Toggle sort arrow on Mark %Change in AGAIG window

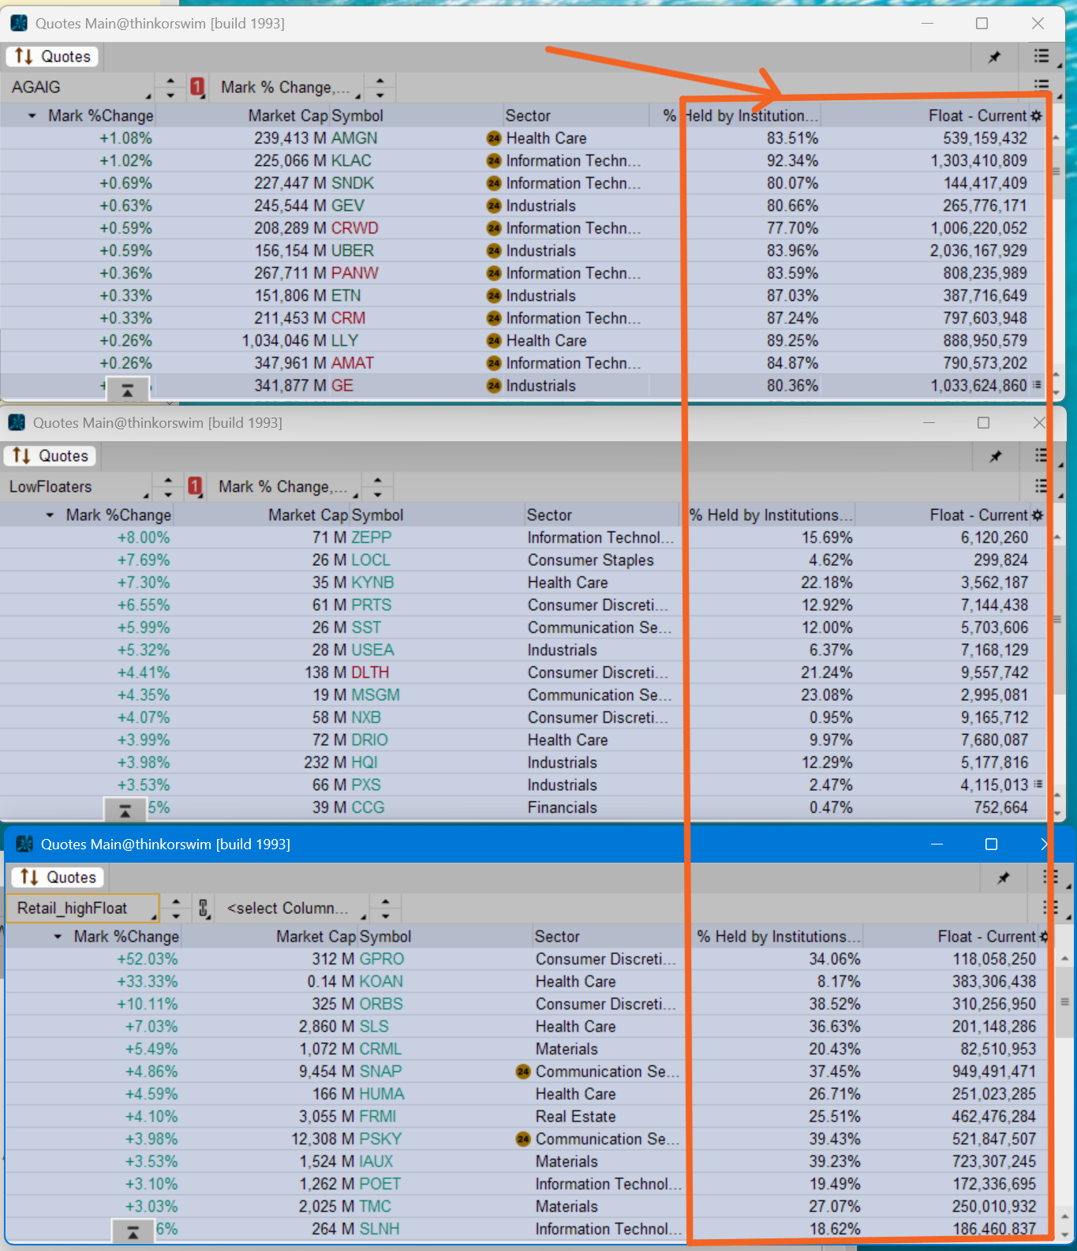click(x=32, y=116)
